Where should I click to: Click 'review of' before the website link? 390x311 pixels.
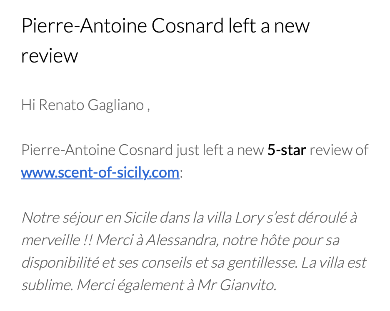point(339,150)
